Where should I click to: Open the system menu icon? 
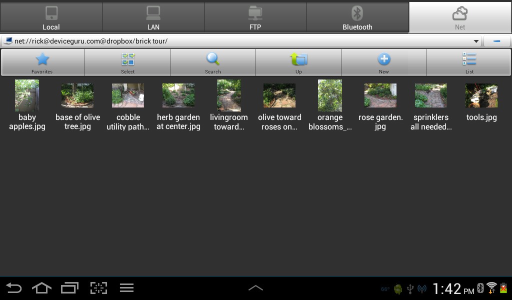126,288
